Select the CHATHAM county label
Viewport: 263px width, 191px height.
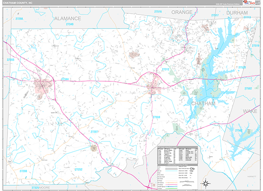click(x=203, y=104)
